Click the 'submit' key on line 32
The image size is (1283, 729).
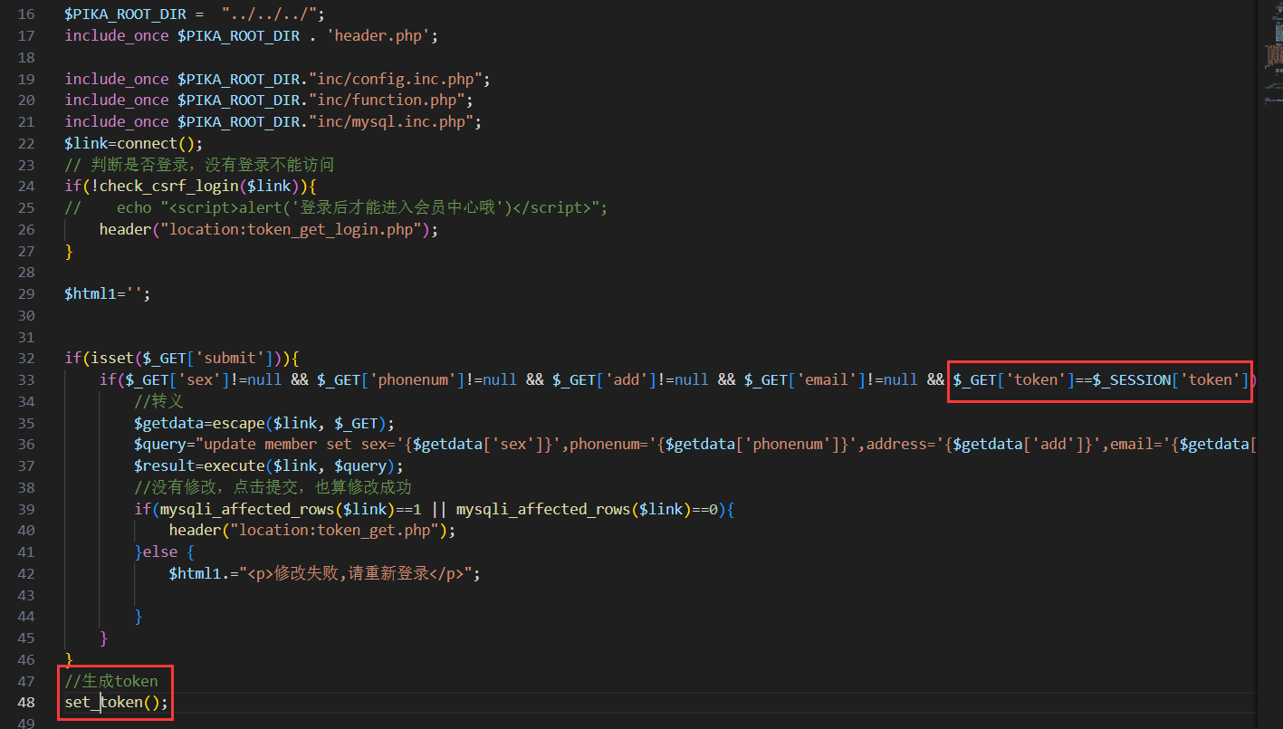click(230, 358)
